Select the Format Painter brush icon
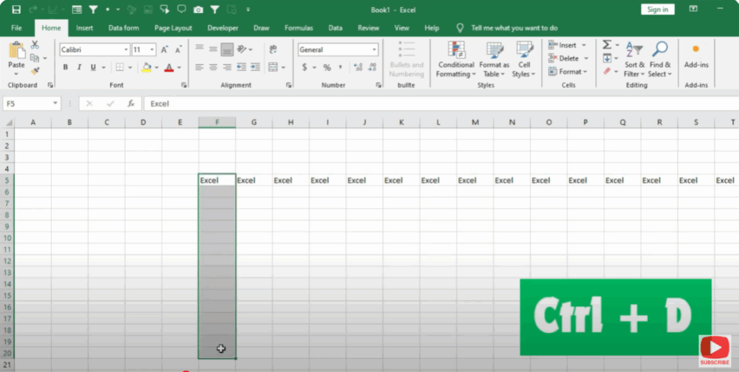The width and height of the screenshot is (739, 372). coord(35,71)
